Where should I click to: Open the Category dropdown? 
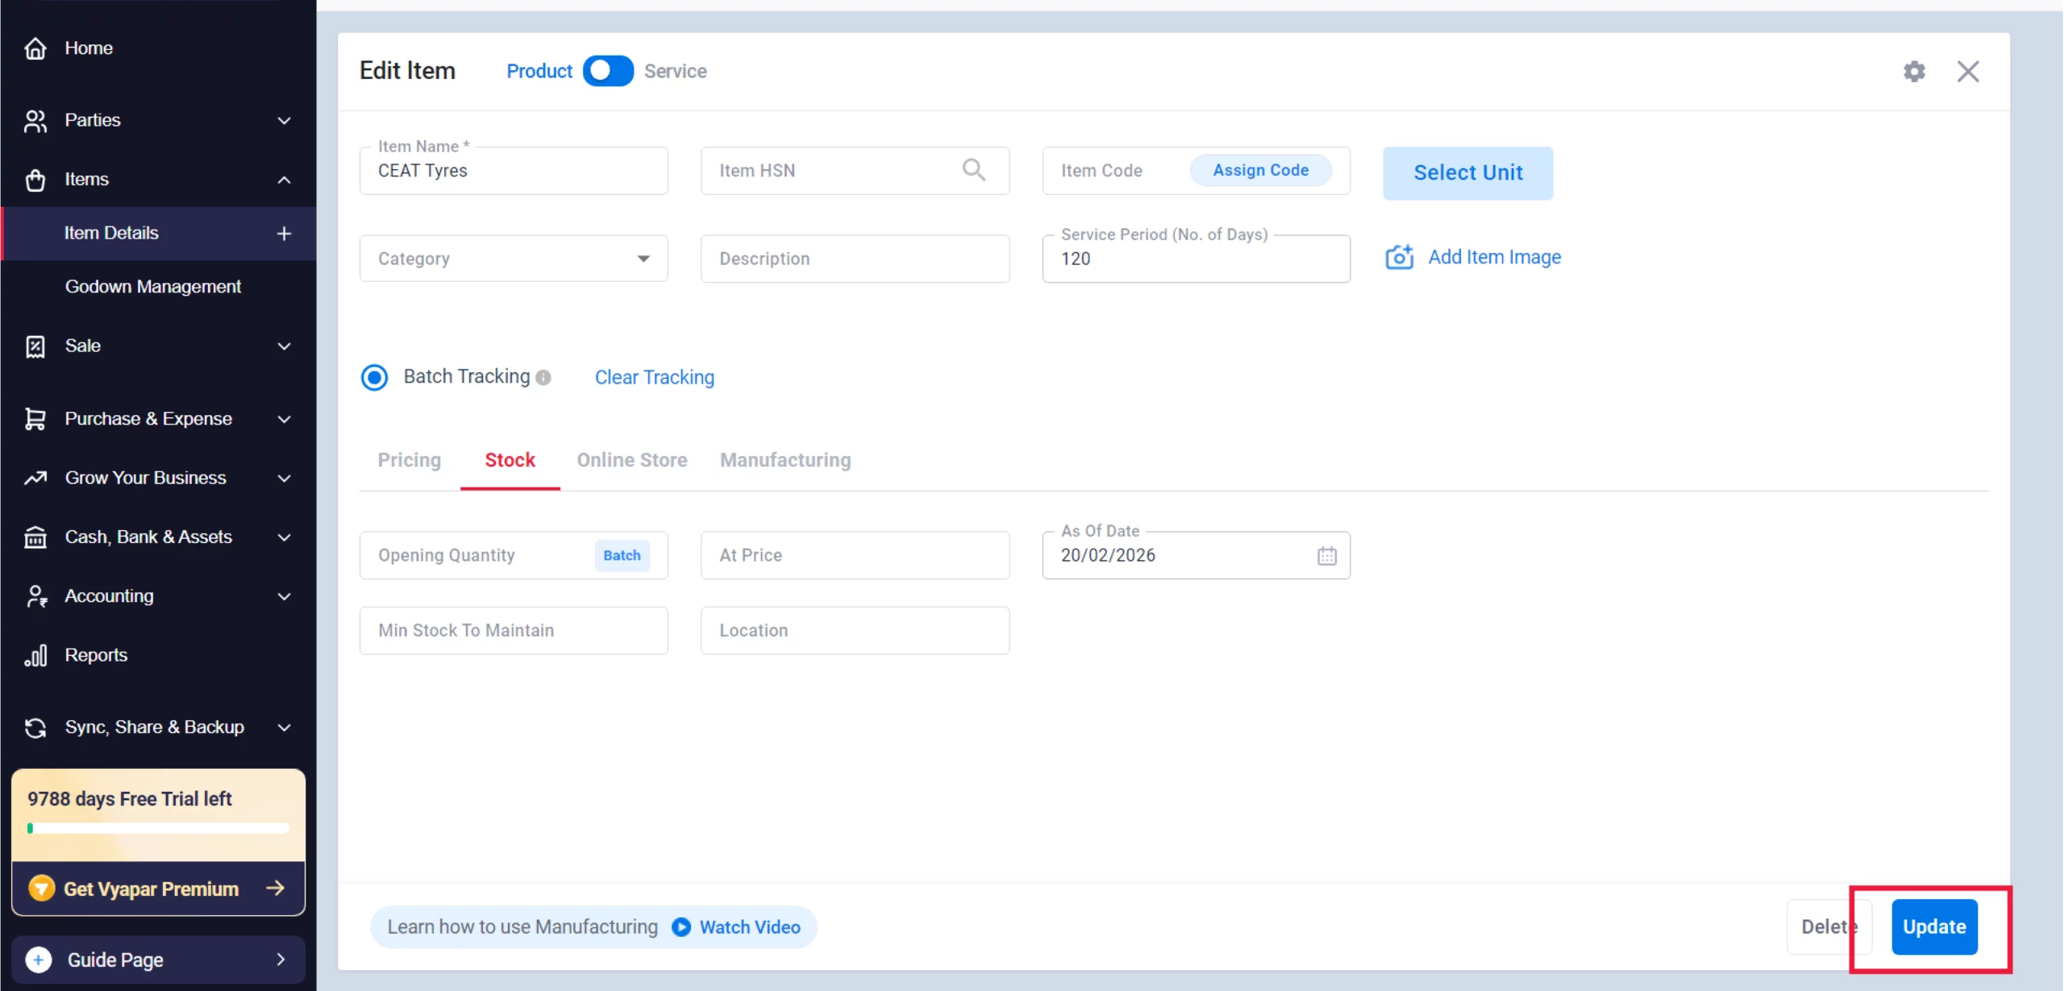(x=514, y=259)
